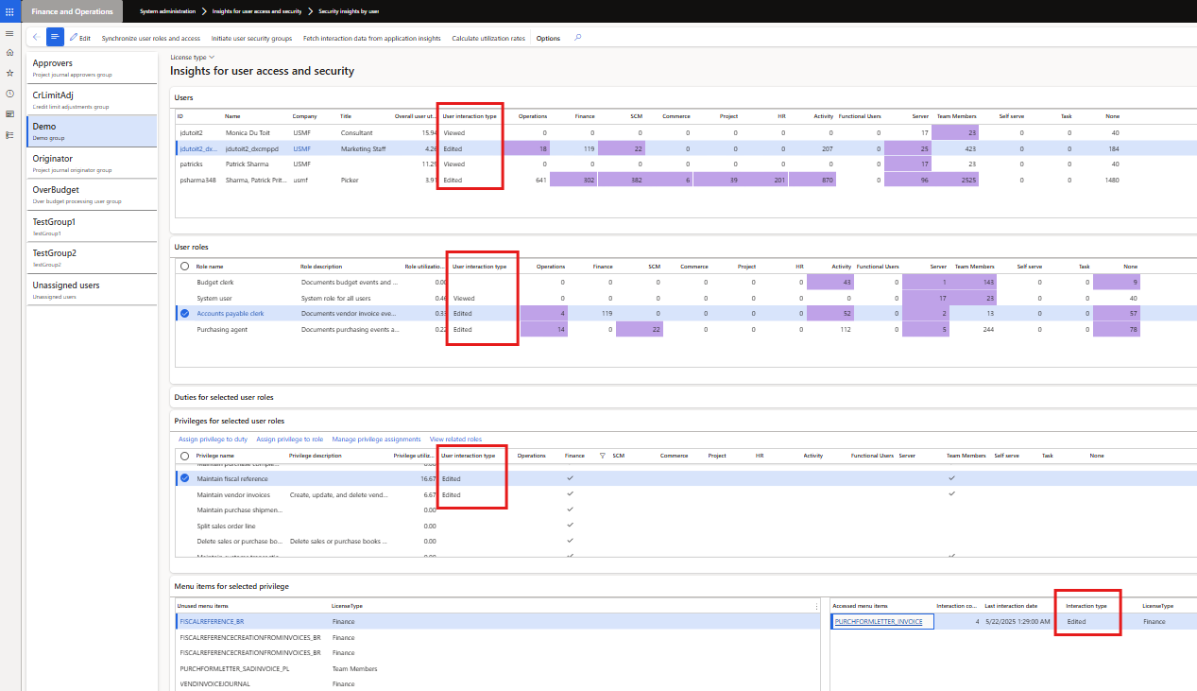Expand the License type dropdown

coord(192,58)
